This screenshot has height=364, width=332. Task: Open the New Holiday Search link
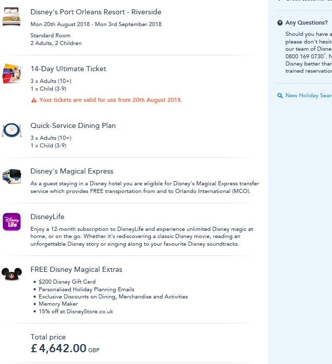click(308, 95)
